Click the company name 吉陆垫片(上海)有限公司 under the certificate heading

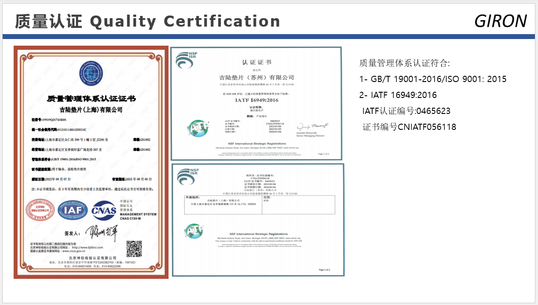tap(91, 109)
